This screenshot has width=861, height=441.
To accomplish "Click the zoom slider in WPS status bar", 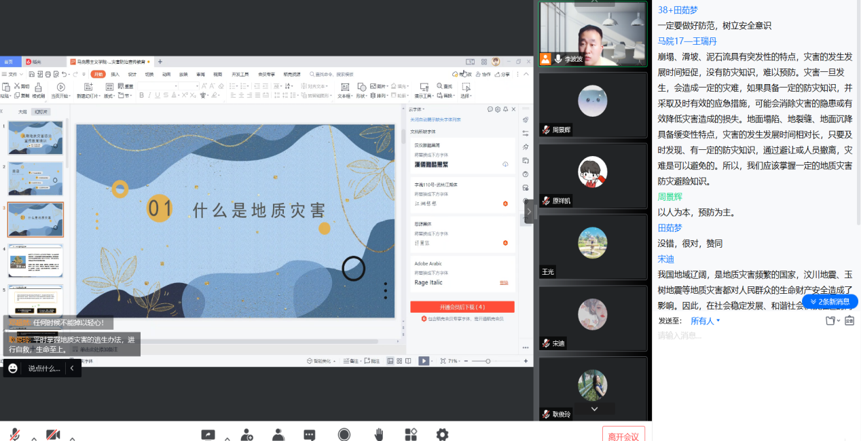I will (x=488, y=361).
